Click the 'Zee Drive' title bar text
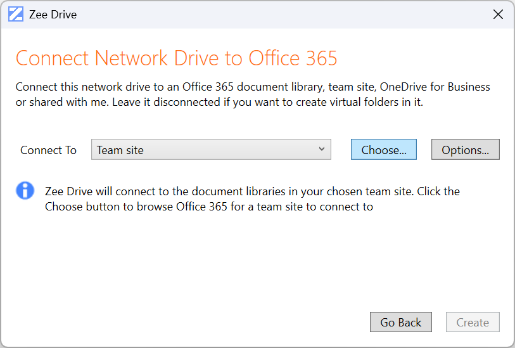 [53, 15]
